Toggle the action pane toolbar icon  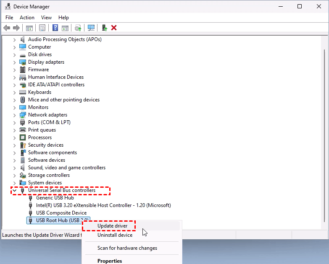point(65,28)
